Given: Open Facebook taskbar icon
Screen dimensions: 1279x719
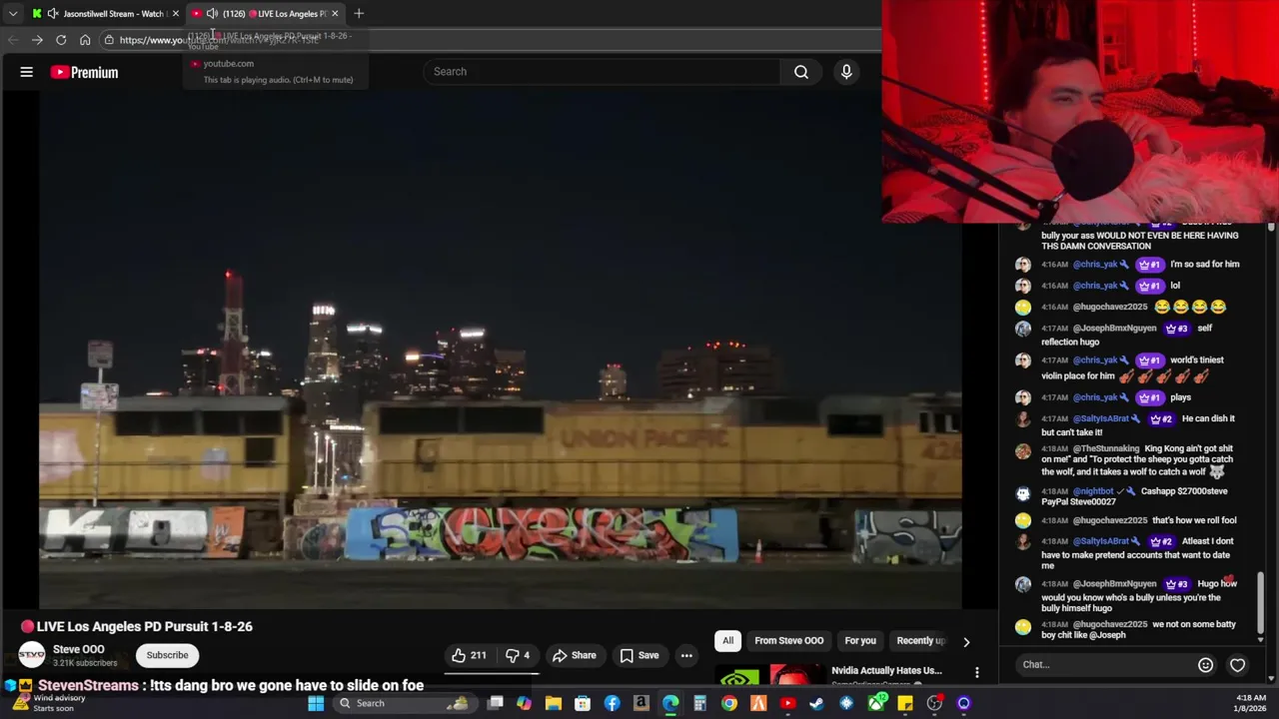Looking at the screenshot, I should point(612,703).
